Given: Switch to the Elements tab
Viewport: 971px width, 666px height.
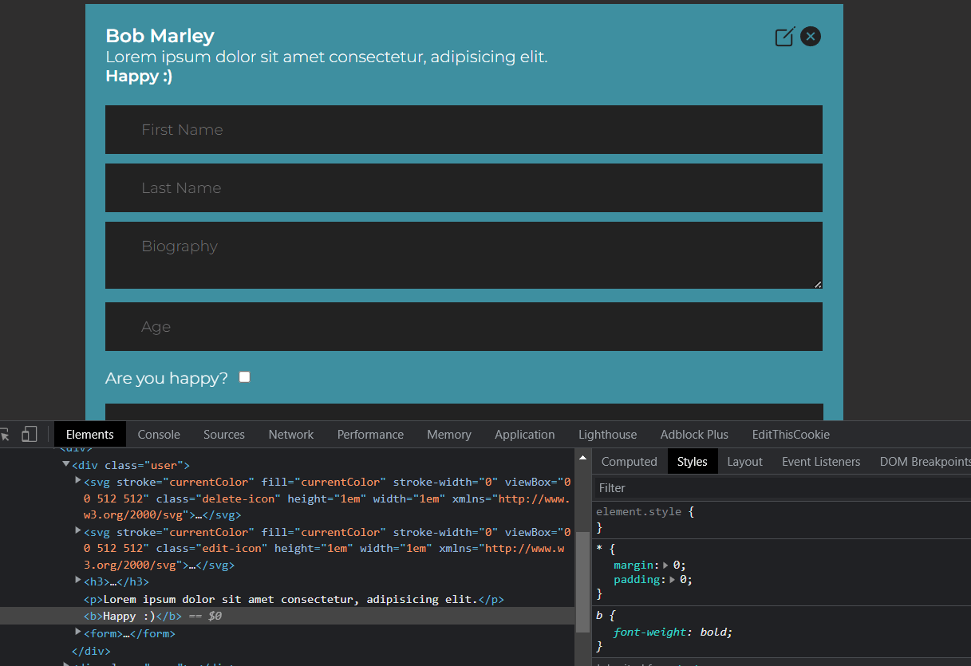Looking at the screenshot, I should pos(90,435).
